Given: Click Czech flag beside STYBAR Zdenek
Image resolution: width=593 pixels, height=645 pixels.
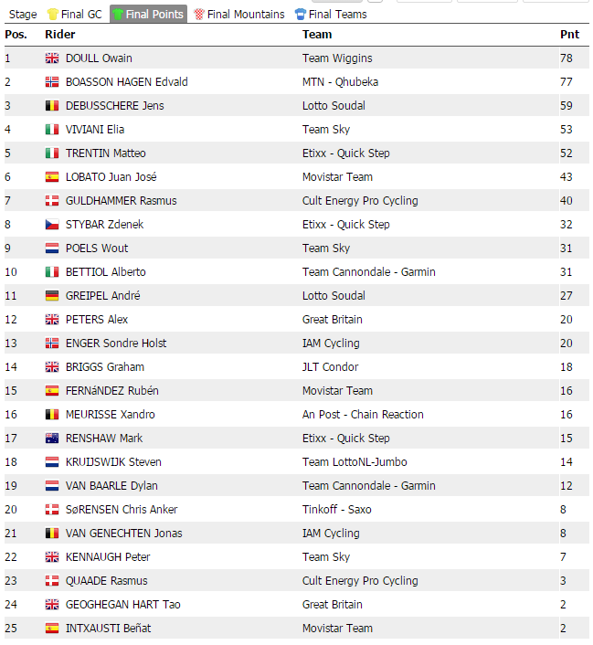Looking at the screenshot, I should click(x=52, y=225).
